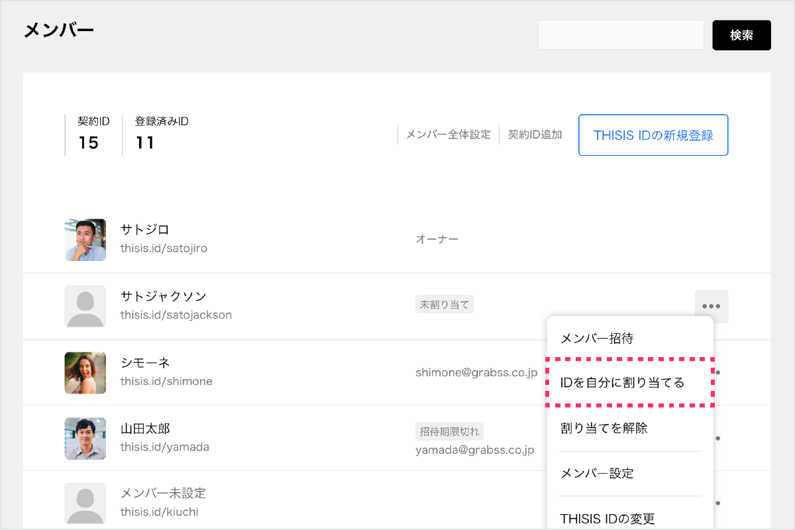Screen dimensions: 795x530
Task: Click the 未割り当て status badge
Action: pyautogui.click(x=444, y=305)
